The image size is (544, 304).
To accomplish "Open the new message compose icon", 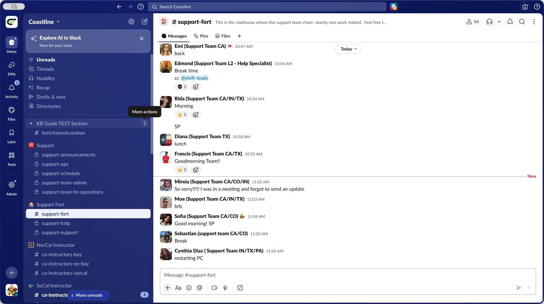I will [145, 22].
